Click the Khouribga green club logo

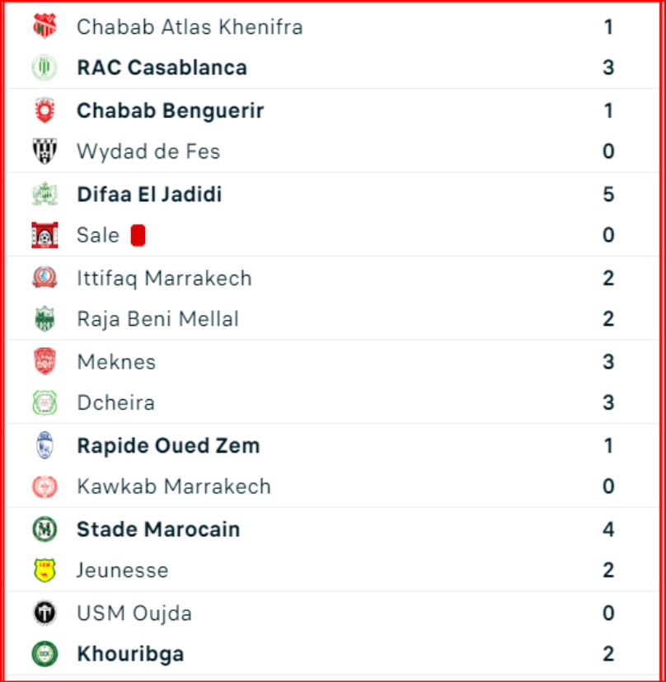(45, 654)
